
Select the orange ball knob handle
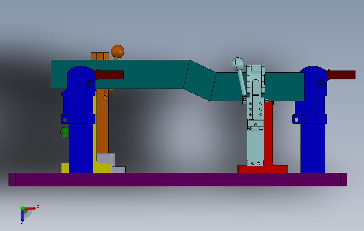click(x=117, y=51)
